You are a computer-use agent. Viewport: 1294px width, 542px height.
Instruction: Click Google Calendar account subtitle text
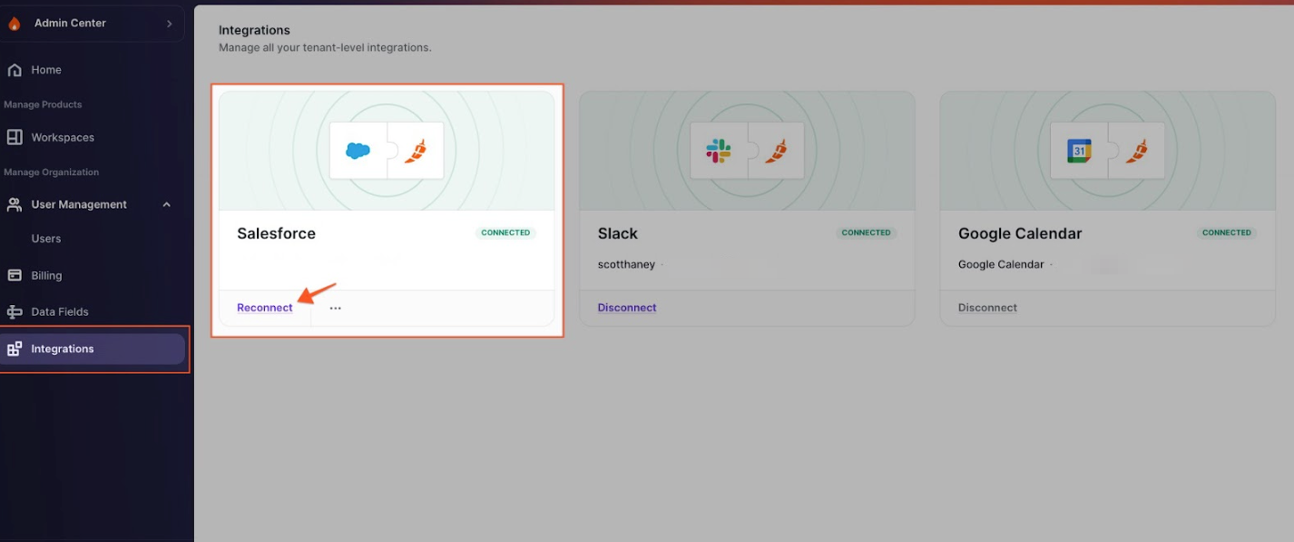(1001, 264)
